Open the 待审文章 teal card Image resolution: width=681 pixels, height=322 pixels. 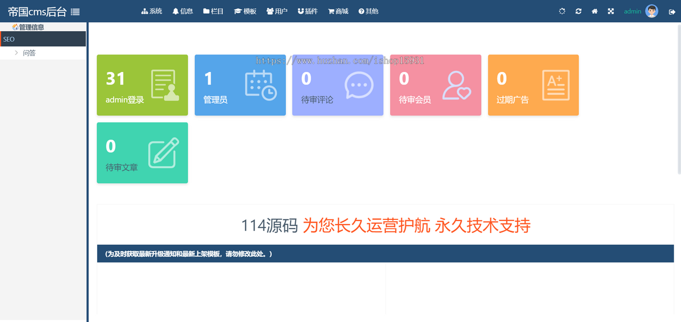click(142, 153)
